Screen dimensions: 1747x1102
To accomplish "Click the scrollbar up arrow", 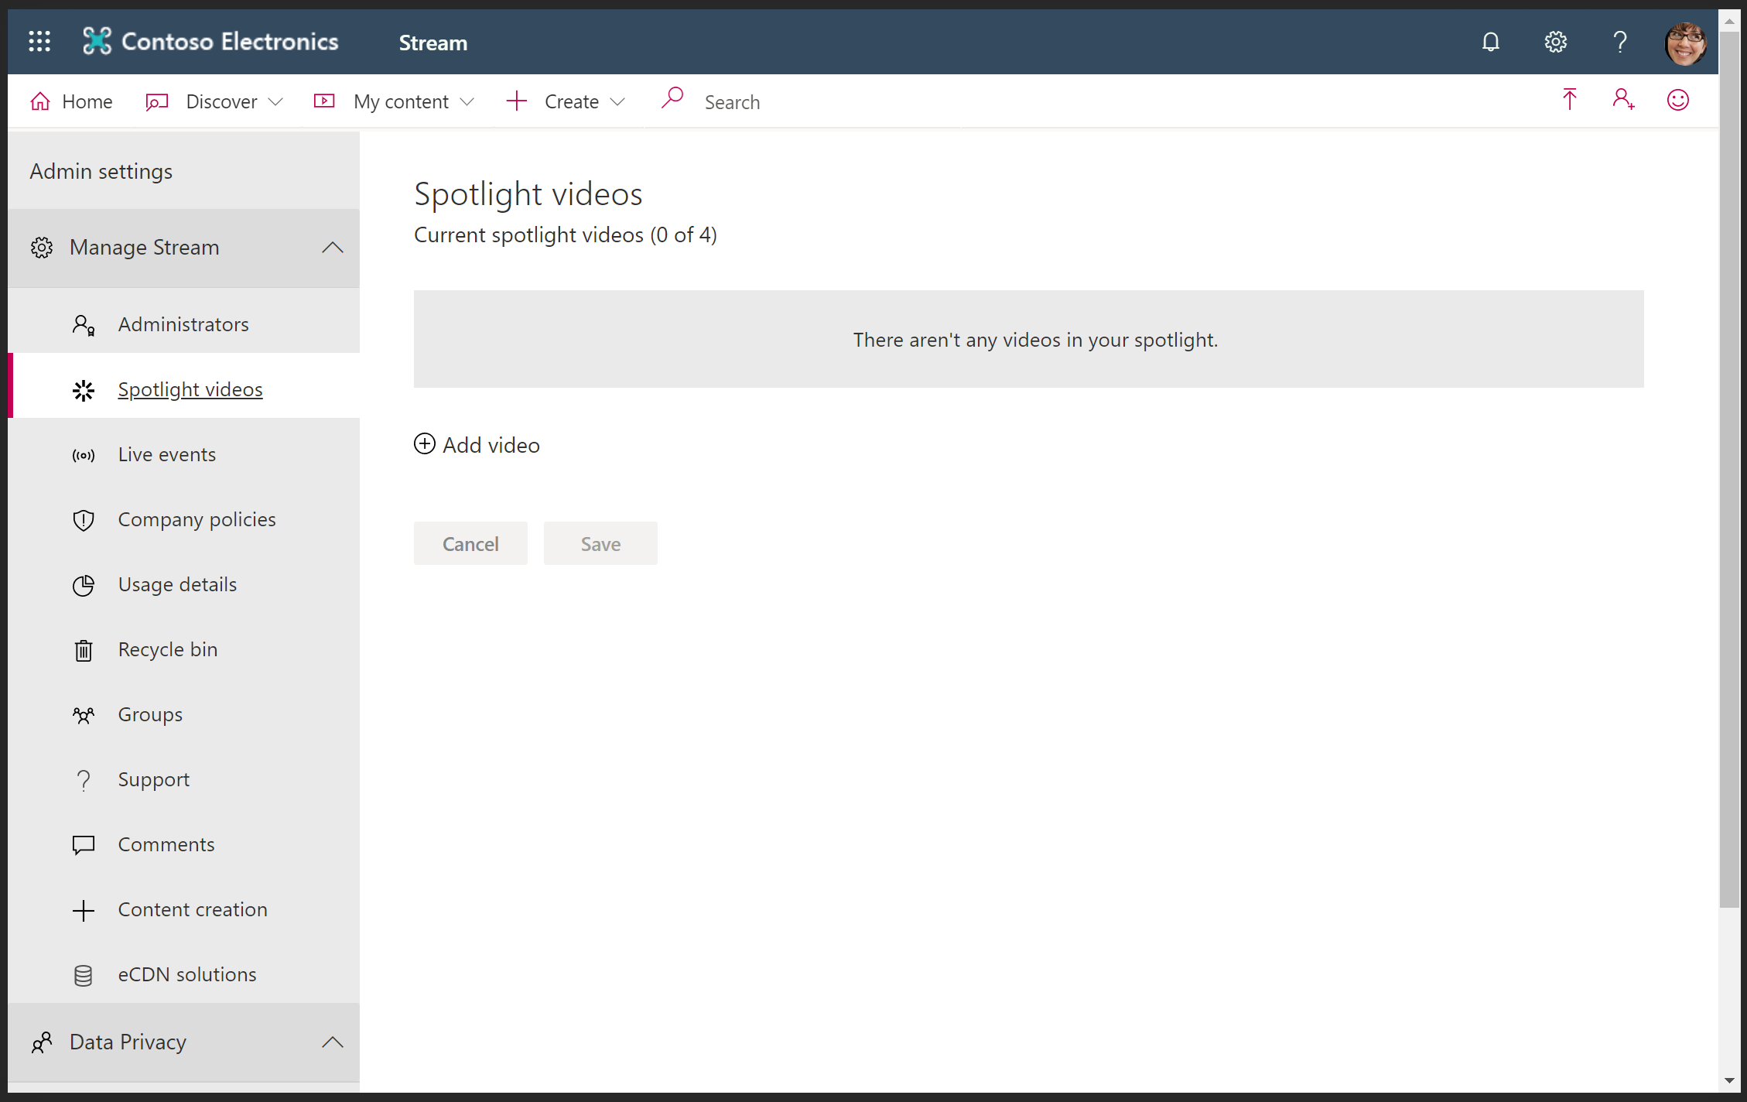I will 1729,21.
